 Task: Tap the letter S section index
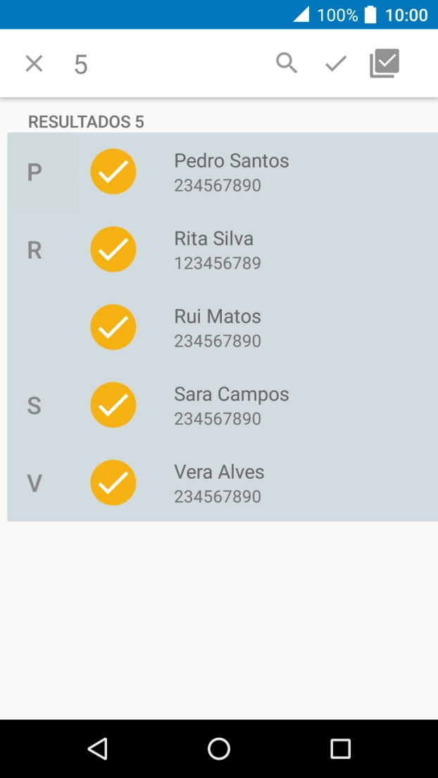33,405
